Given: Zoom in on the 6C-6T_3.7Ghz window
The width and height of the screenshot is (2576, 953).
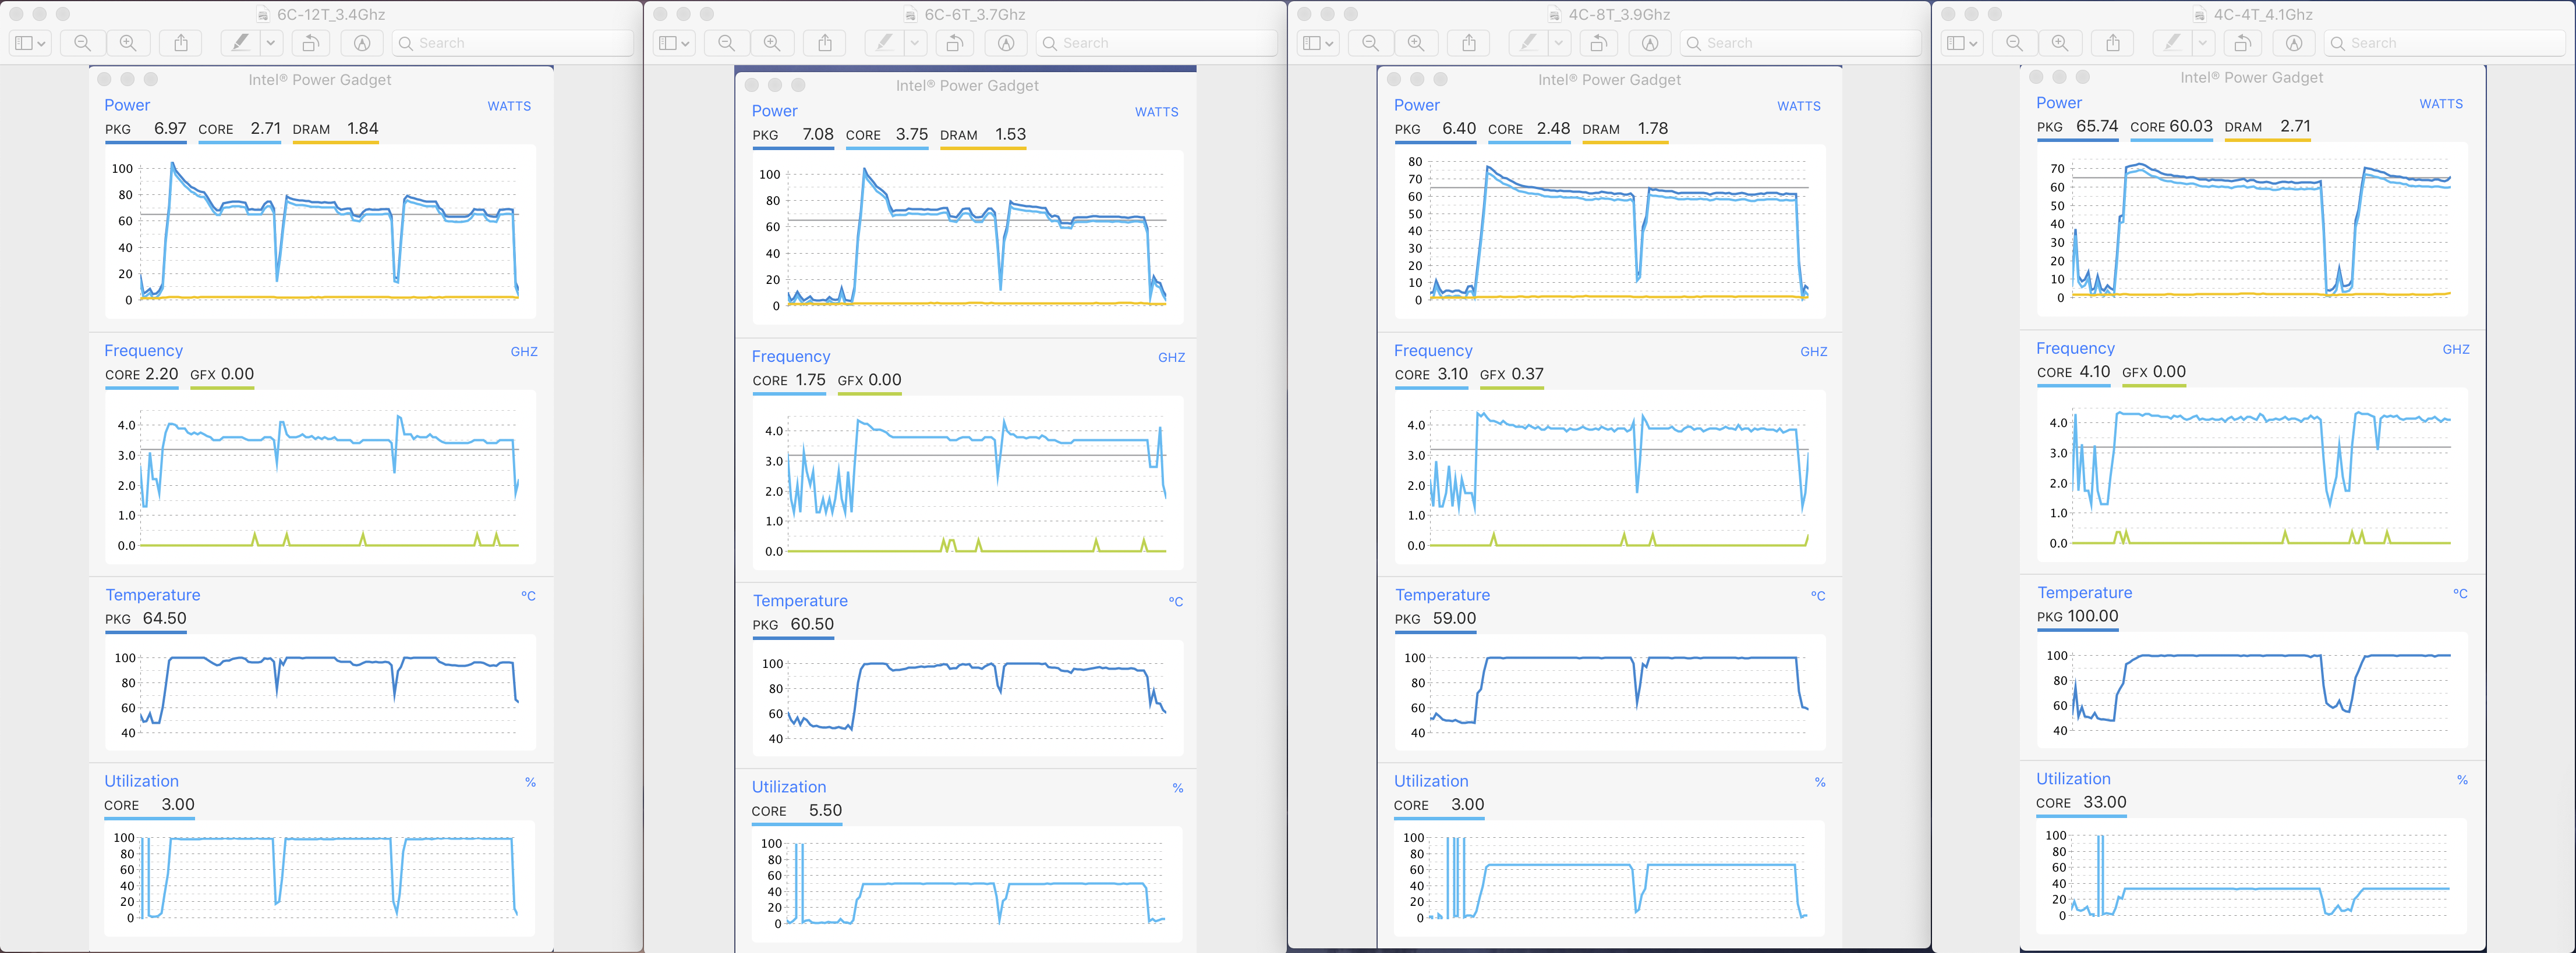Looking at the screenshot, I should pos(772,43).
